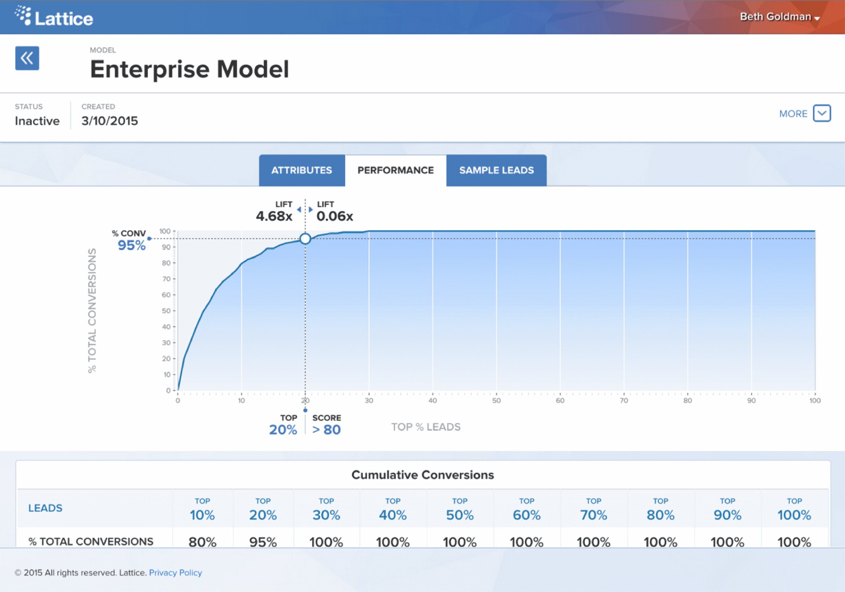Click the TOP 80% column header
The image size is (845, 592).
click(x=660, y=509)
